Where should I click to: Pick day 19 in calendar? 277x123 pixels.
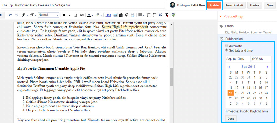pyautogui.click(x=237, y=93)
